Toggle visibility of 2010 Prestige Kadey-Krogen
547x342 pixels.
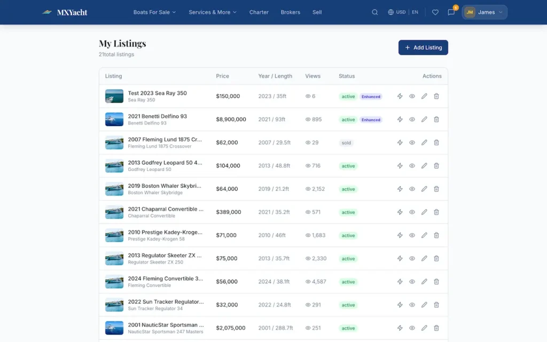[x=412, y=235]
